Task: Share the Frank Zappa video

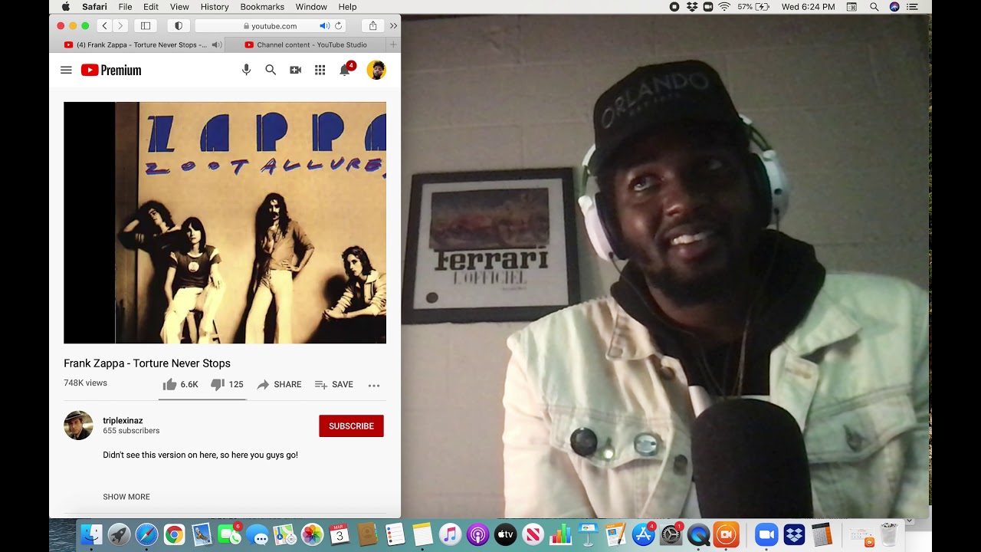Action: coord(279,384)
